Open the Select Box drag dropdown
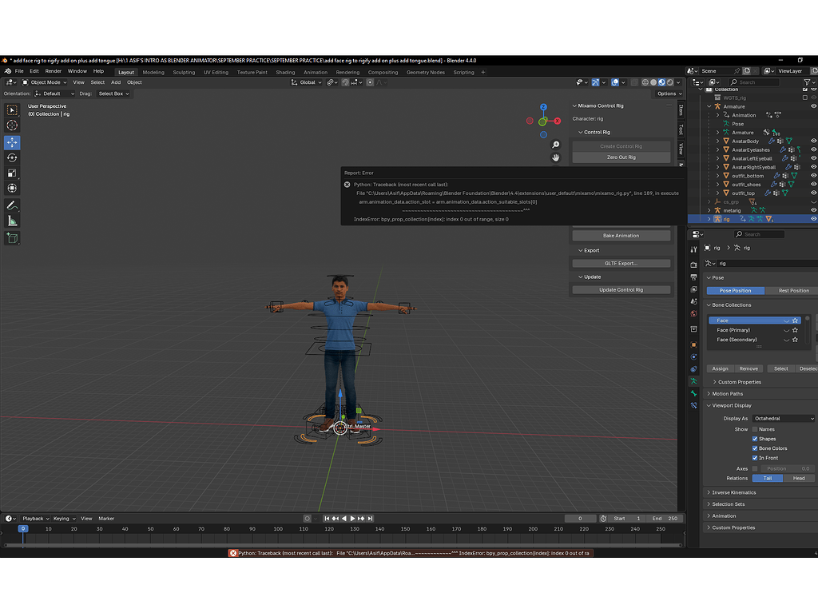The height and width of the screenshot is (613, 818). tap(113, 94)
